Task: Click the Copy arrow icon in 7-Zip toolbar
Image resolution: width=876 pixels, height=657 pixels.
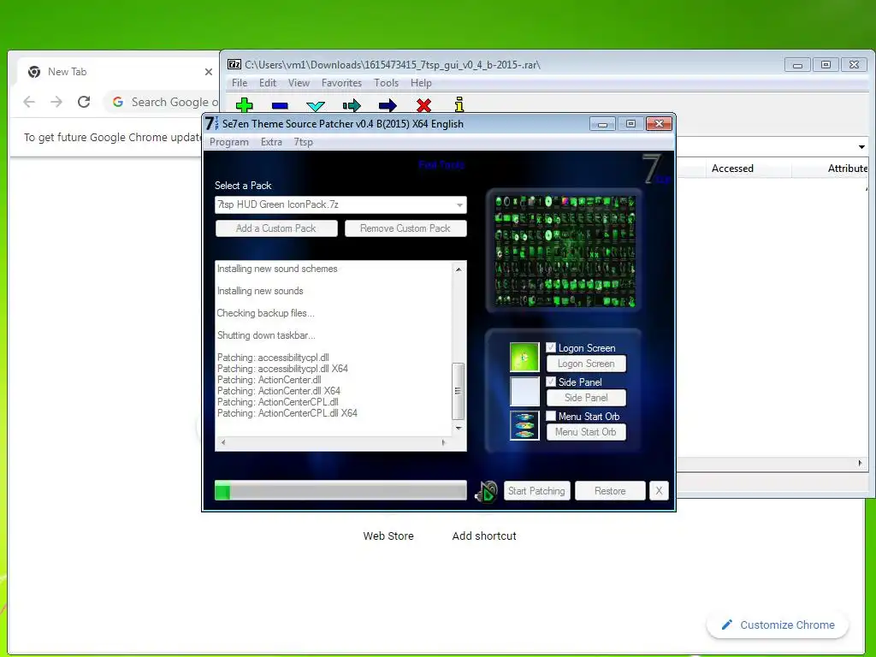Action: (352, 105)
